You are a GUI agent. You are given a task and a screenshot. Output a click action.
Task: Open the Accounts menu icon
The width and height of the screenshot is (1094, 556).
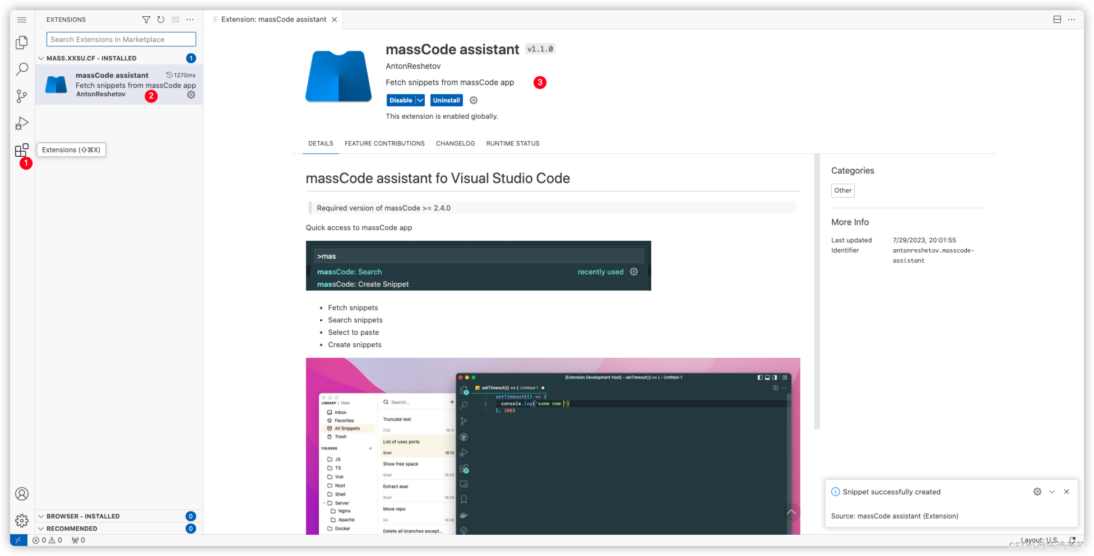(22, 494)
